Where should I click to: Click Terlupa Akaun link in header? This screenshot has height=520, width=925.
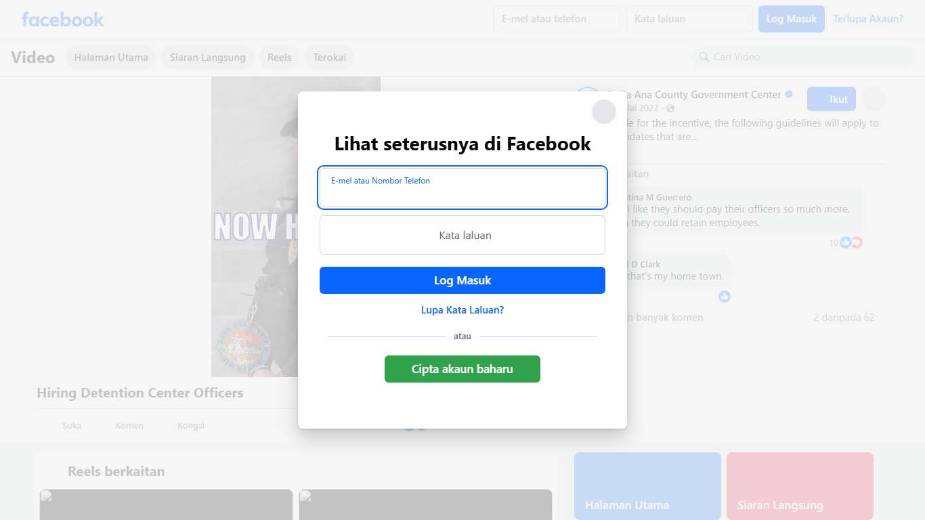click(x=868, y=19)
